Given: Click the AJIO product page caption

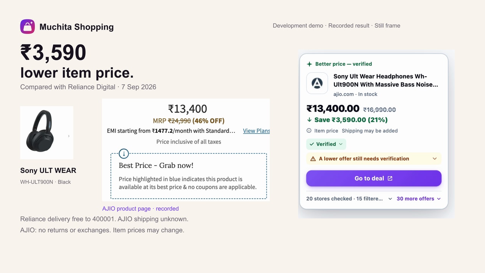Looking at the screenshot, I should [140, 209].
